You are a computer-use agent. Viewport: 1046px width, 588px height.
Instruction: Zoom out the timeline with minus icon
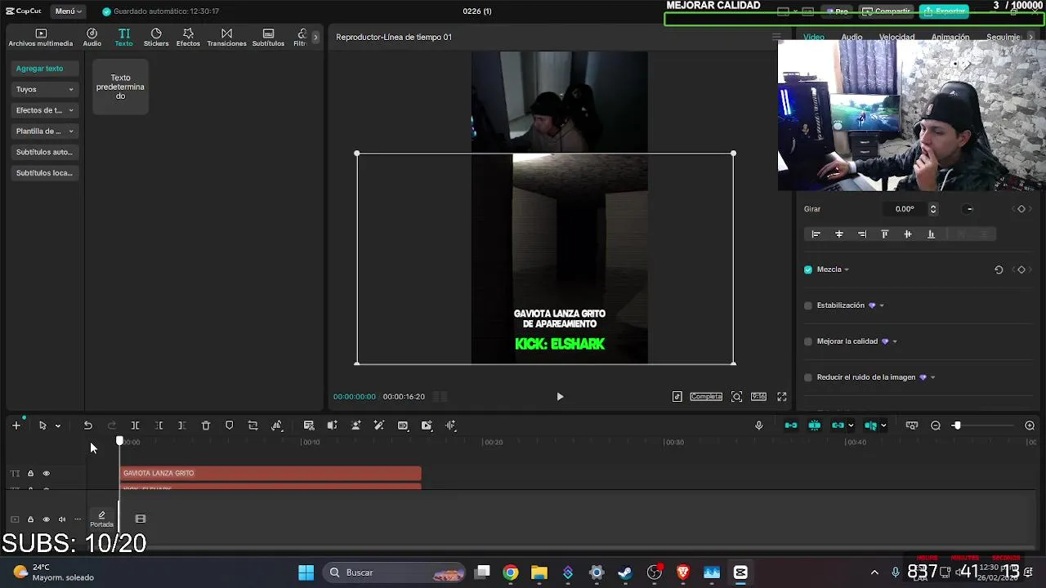[936, 425]
